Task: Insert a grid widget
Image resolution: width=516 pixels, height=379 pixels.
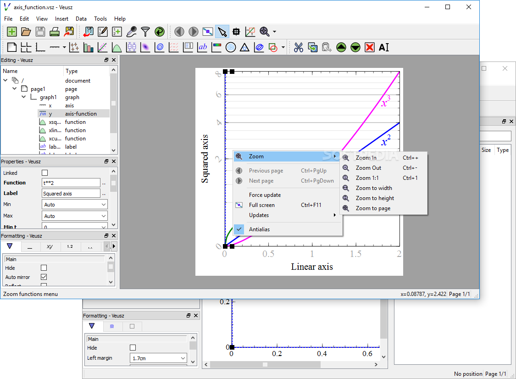Action: (x=26, y=47)
